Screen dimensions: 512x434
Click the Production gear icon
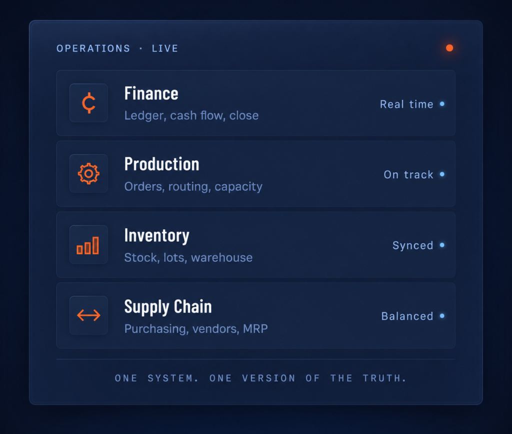pyautogui.click(x=88, y=174)
